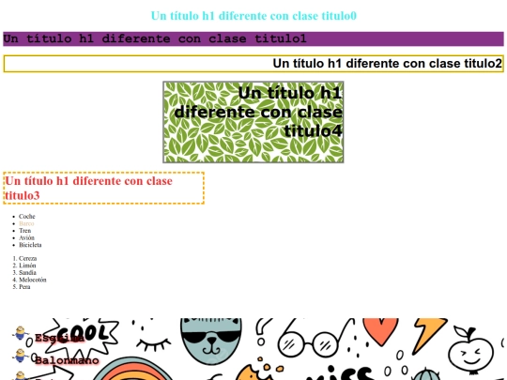Viewport: 507px width, 380px height.
Task: Select the 'Coche' list item
Action: pyautogui.click(x=27, y=216)
